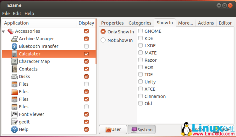Select the Bluetooth Transfer icon
This screenshot has height=137, width=236.
14,46
